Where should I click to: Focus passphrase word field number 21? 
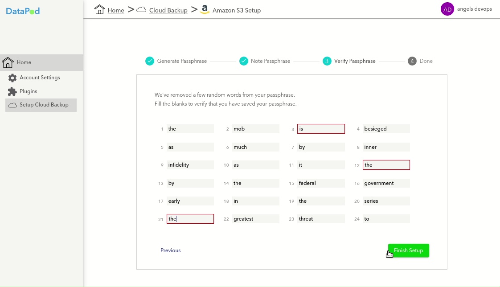click(190, 219)
